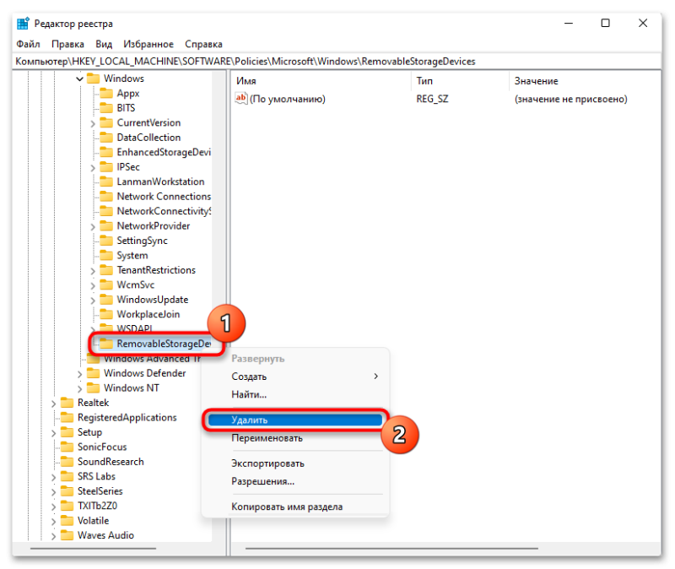Expand the NetworkProvider key

tap(93, 226)
